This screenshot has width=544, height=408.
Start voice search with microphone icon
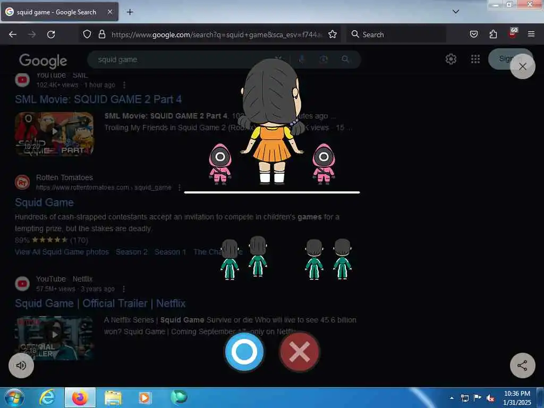(302, 59)
